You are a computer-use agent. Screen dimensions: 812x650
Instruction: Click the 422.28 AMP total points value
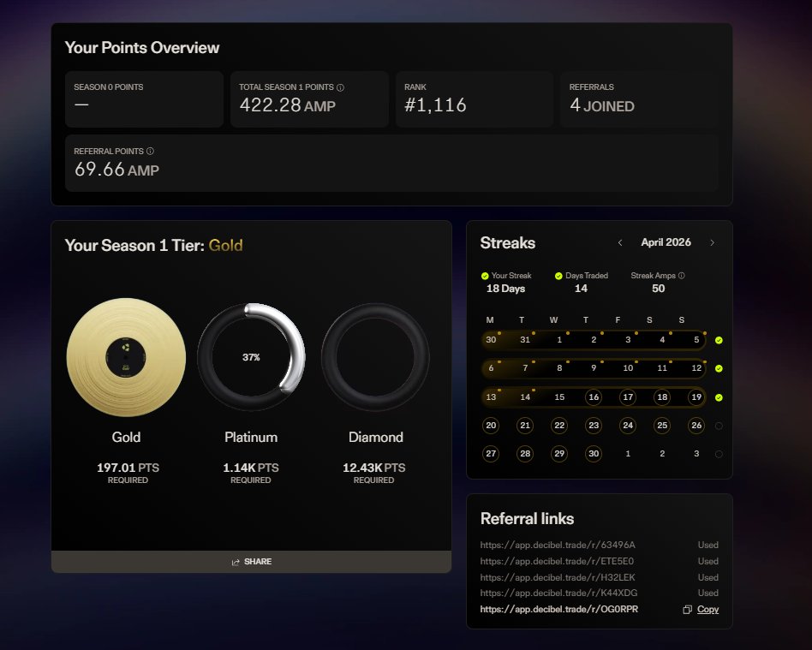coord(288,105)
